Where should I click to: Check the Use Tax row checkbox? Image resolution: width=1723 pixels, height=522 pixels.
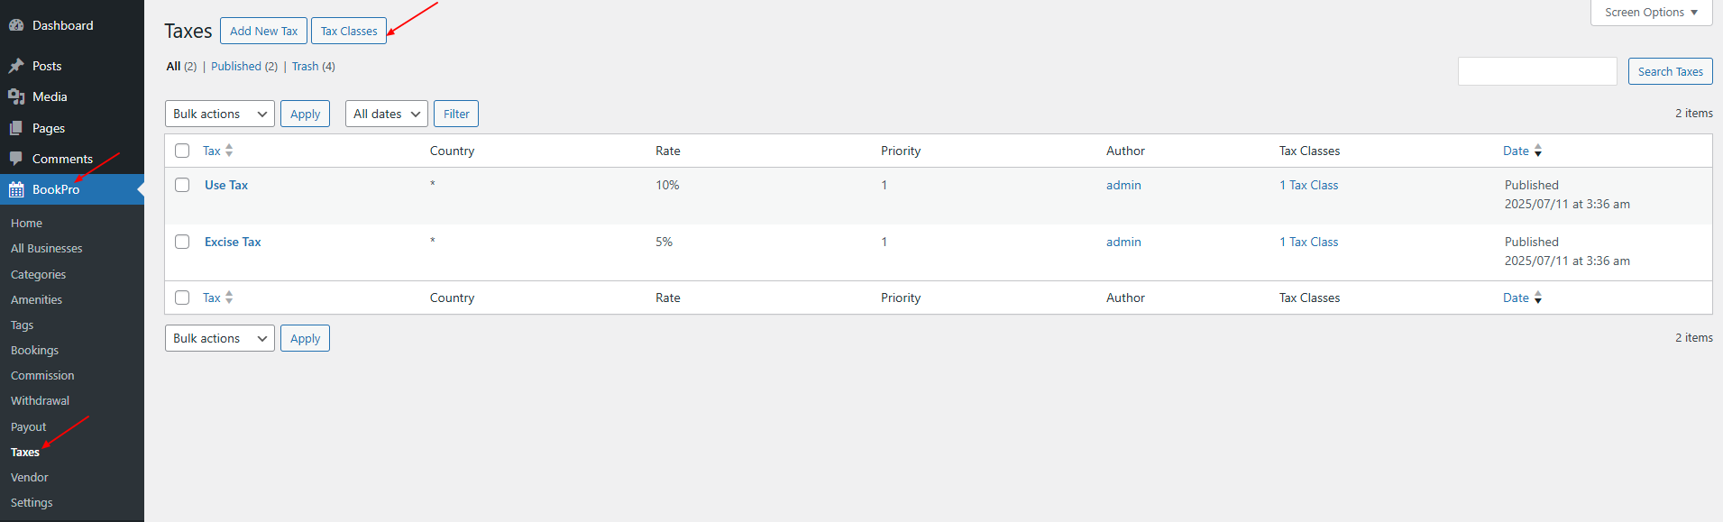click(182, 185)
